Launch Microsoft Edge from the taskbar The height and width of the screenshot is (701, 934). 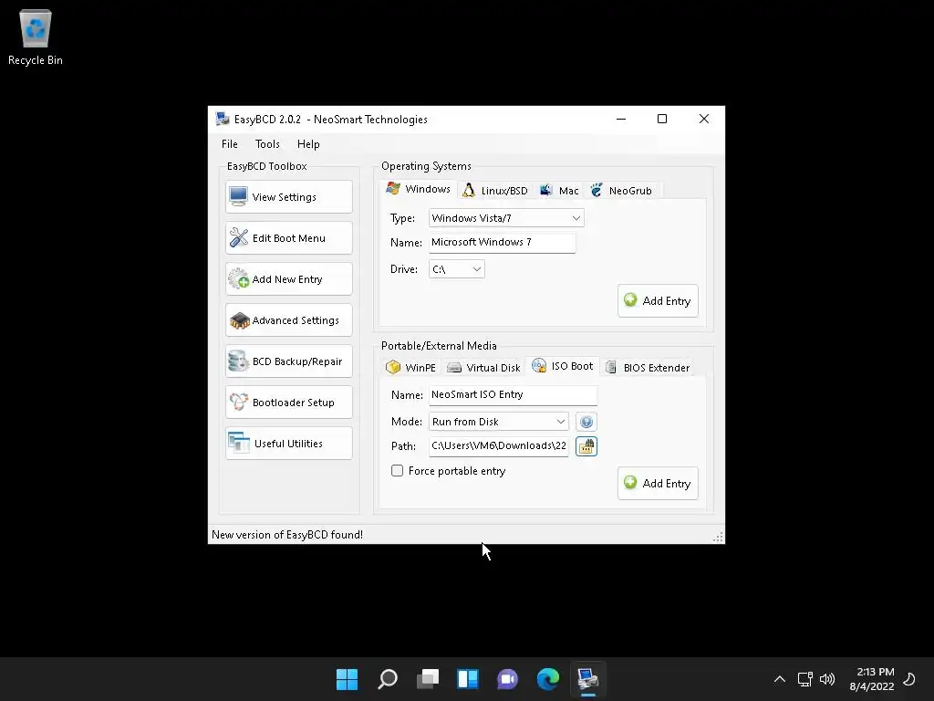(x=548, y=679)
